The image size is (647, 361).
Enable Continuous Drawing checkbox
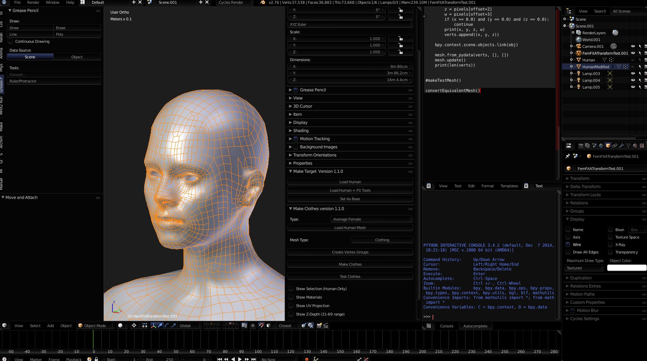point(11,41)
